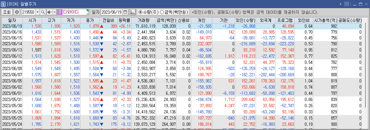Click the 개인 column header
The height and width of the screenshot is (130, 370).
202,20
